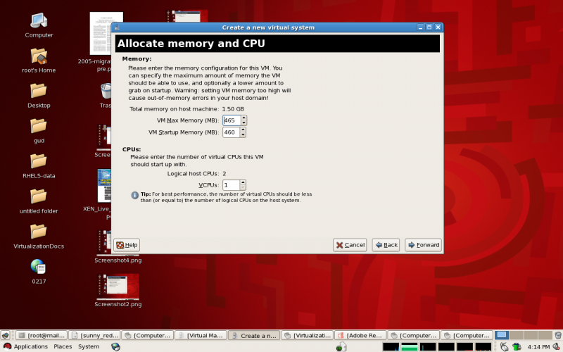Select the gud folder on desktop

(39, 126)
